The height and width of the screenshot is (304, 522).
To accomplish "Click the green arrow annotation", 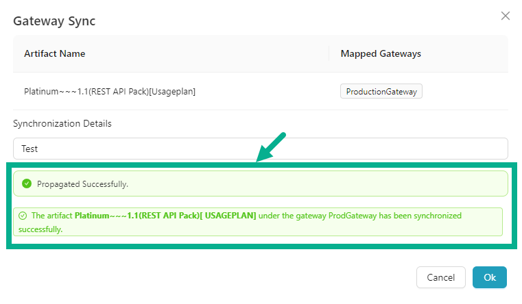I will coord(272,148).
